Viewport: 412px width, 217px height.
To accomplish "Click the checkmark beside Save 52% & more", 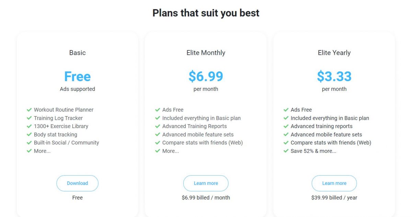I will coord(286,151).
